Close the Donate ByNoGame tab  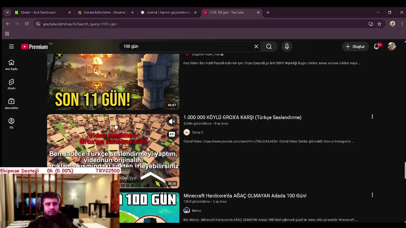point(132,12)
